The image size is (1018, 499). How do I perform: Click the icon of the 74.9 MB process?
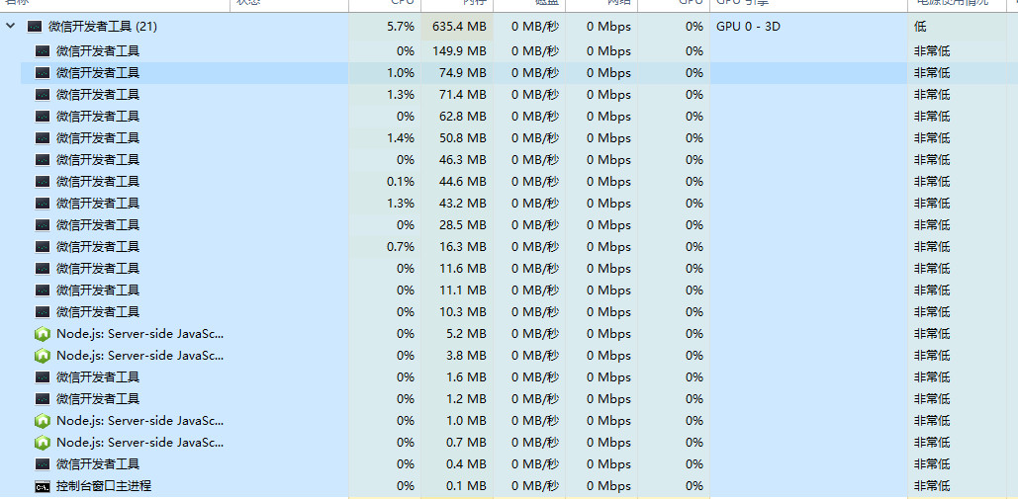click(43, 72)
